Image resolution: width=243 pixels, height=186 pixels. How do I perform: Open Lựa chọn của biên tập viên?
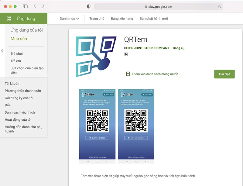(x=27, y=70)
